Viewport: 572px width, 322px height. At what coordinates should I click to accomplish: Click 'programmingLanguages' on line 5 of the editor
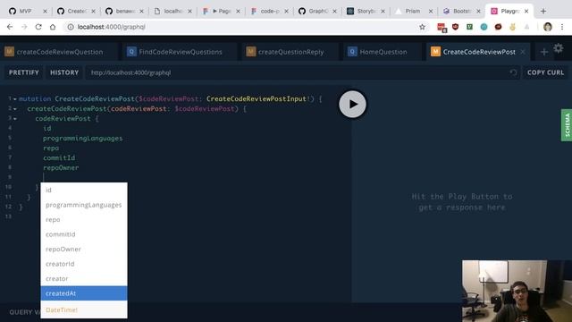[x=83, y=139]
